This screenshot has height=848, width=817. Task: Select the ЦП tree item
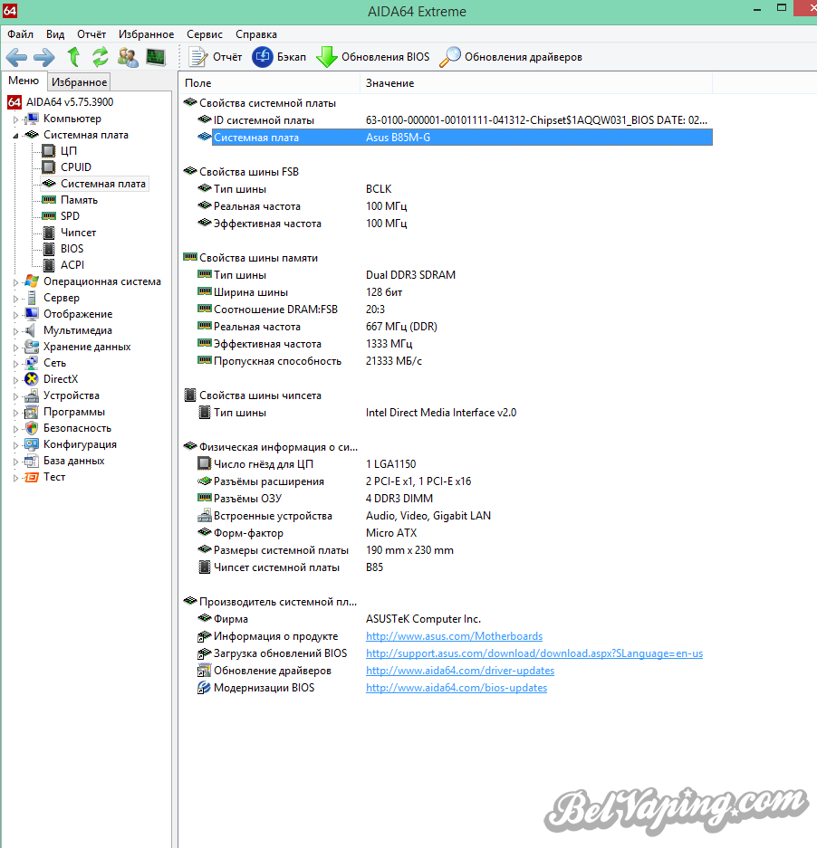[69, 151]
